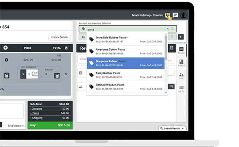Clear the pants search text
The width and height of the screenshot is (239, 147).
[168, 29]
